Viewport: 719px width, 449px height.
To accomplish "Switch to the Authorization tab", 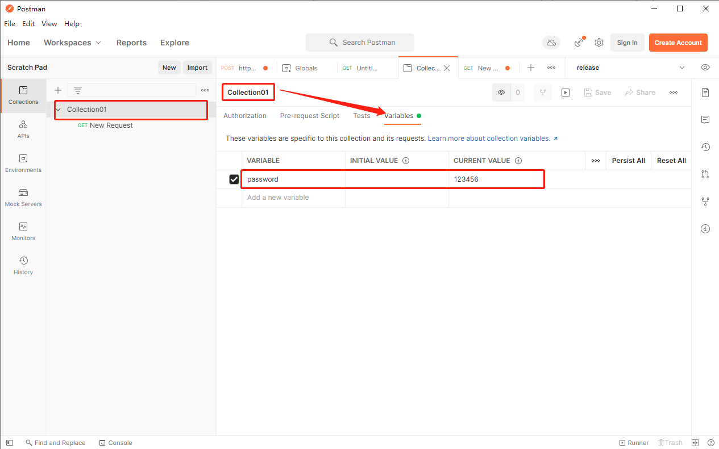I will [x=245, y=116].
